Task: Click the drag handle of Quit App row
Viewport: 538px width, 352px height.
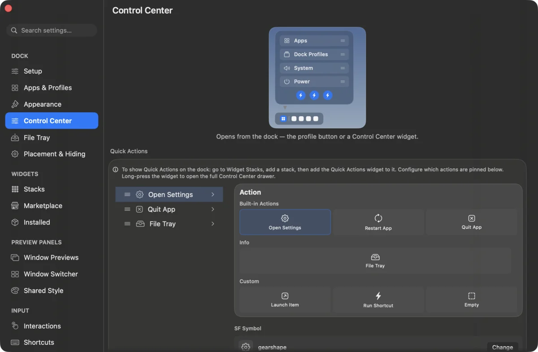Action: point(127,209)
